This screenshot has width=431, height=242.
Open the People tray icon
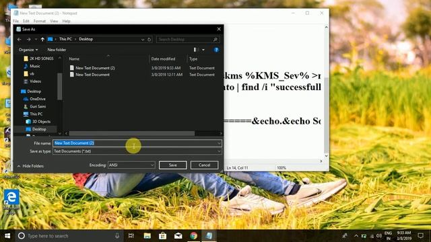(345, 236)
